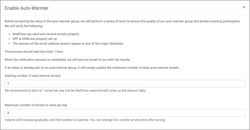
Task: Click the 'inbox is already part of' sentence
Action: tap(92, 68)
